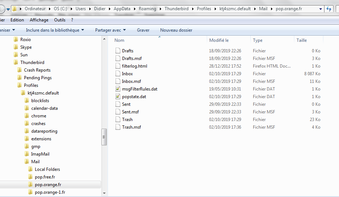339x197 pixels.
Task: Click the Sun folder icon in tree
Action: 16,55
